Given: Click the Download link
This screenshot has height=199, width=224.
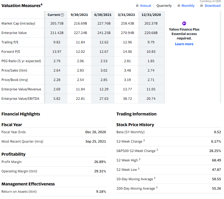Looking at the screenshot, I should coord(212,6).
